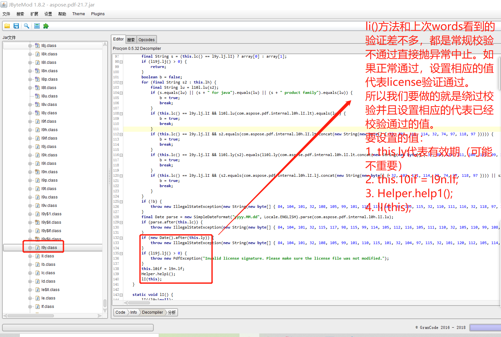Expand the l8j.class tree node

(30, 46)
